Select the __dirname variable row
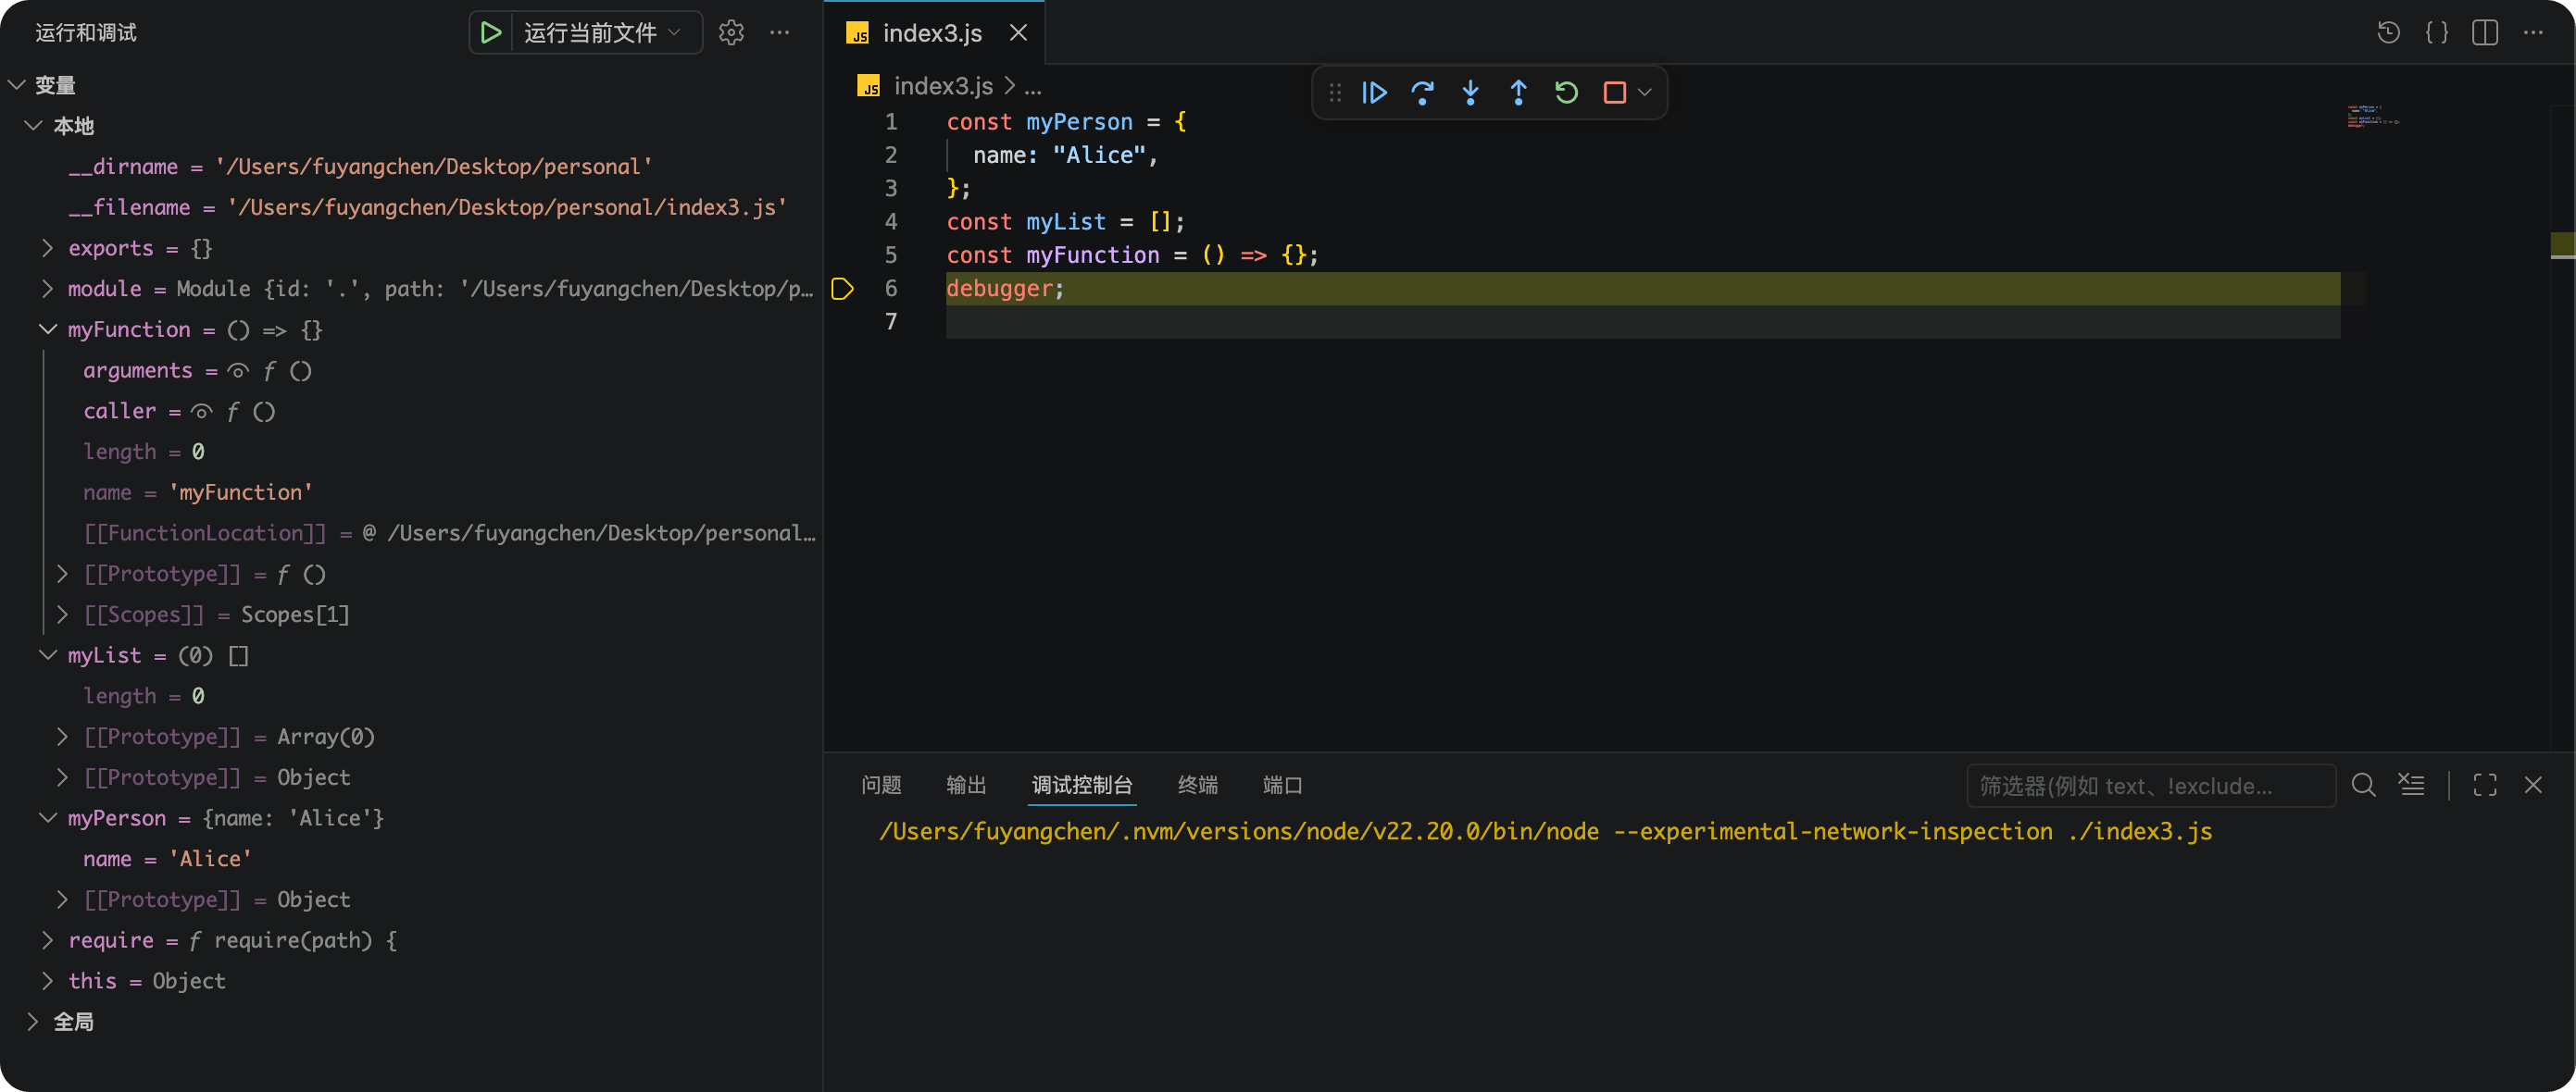The height and width of the screenshot is (1092, 2576). [x=411, y=167]
